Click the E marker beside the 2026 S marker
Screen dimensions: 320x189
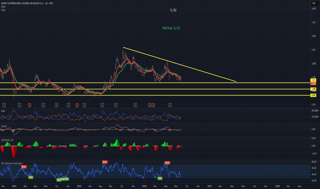149,105
